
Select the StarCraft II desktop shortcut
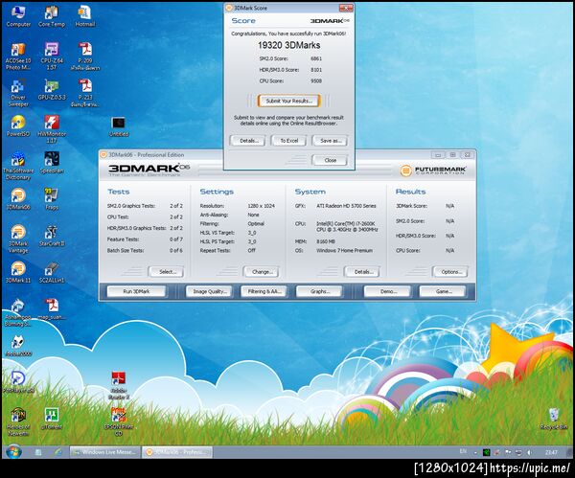click(x=52, y=236)
